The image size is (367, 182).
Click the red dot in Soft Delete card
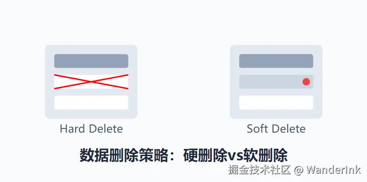(x=306, y=82)
